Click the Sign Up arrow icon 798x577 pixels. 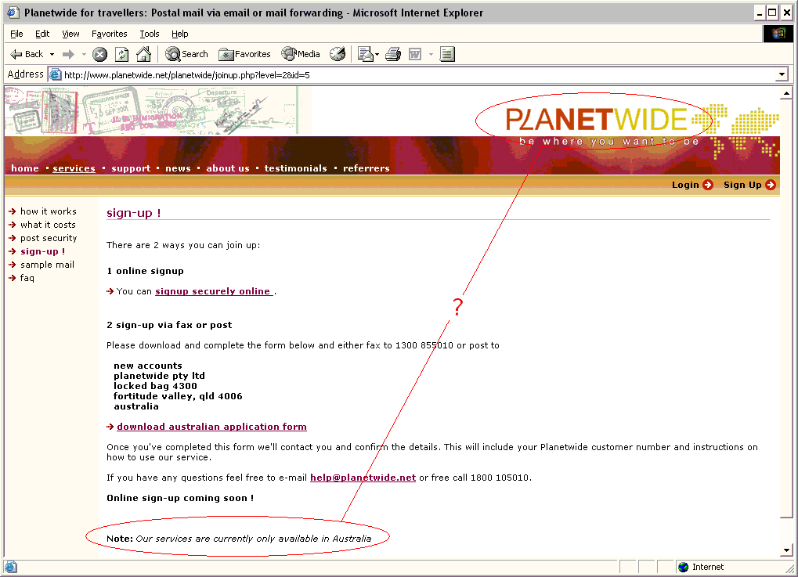[771, 185]
